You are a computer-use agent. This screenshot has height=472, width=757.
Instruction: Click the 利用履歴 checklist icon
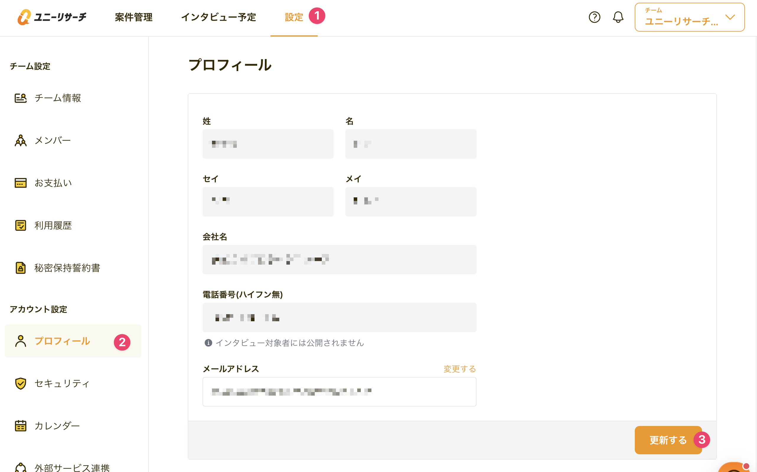click(21, 225)
